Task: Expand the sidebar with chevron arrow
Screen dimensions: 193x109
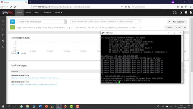Action: coord(3,21)
